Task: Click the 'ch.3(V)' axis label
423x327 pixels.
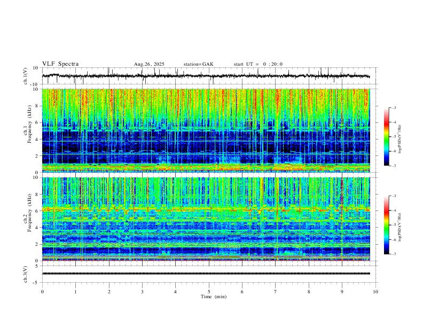Action: pyautogui.click(x=26, y=274)
